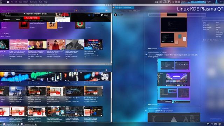Open the IZ*ONE Secret Story video thumbnail
This screenshot has width=224, height=126.
19,44
